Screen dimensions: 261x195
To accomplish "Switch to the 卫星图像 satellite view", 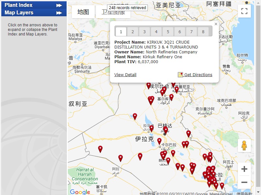I will pos(113,12).
